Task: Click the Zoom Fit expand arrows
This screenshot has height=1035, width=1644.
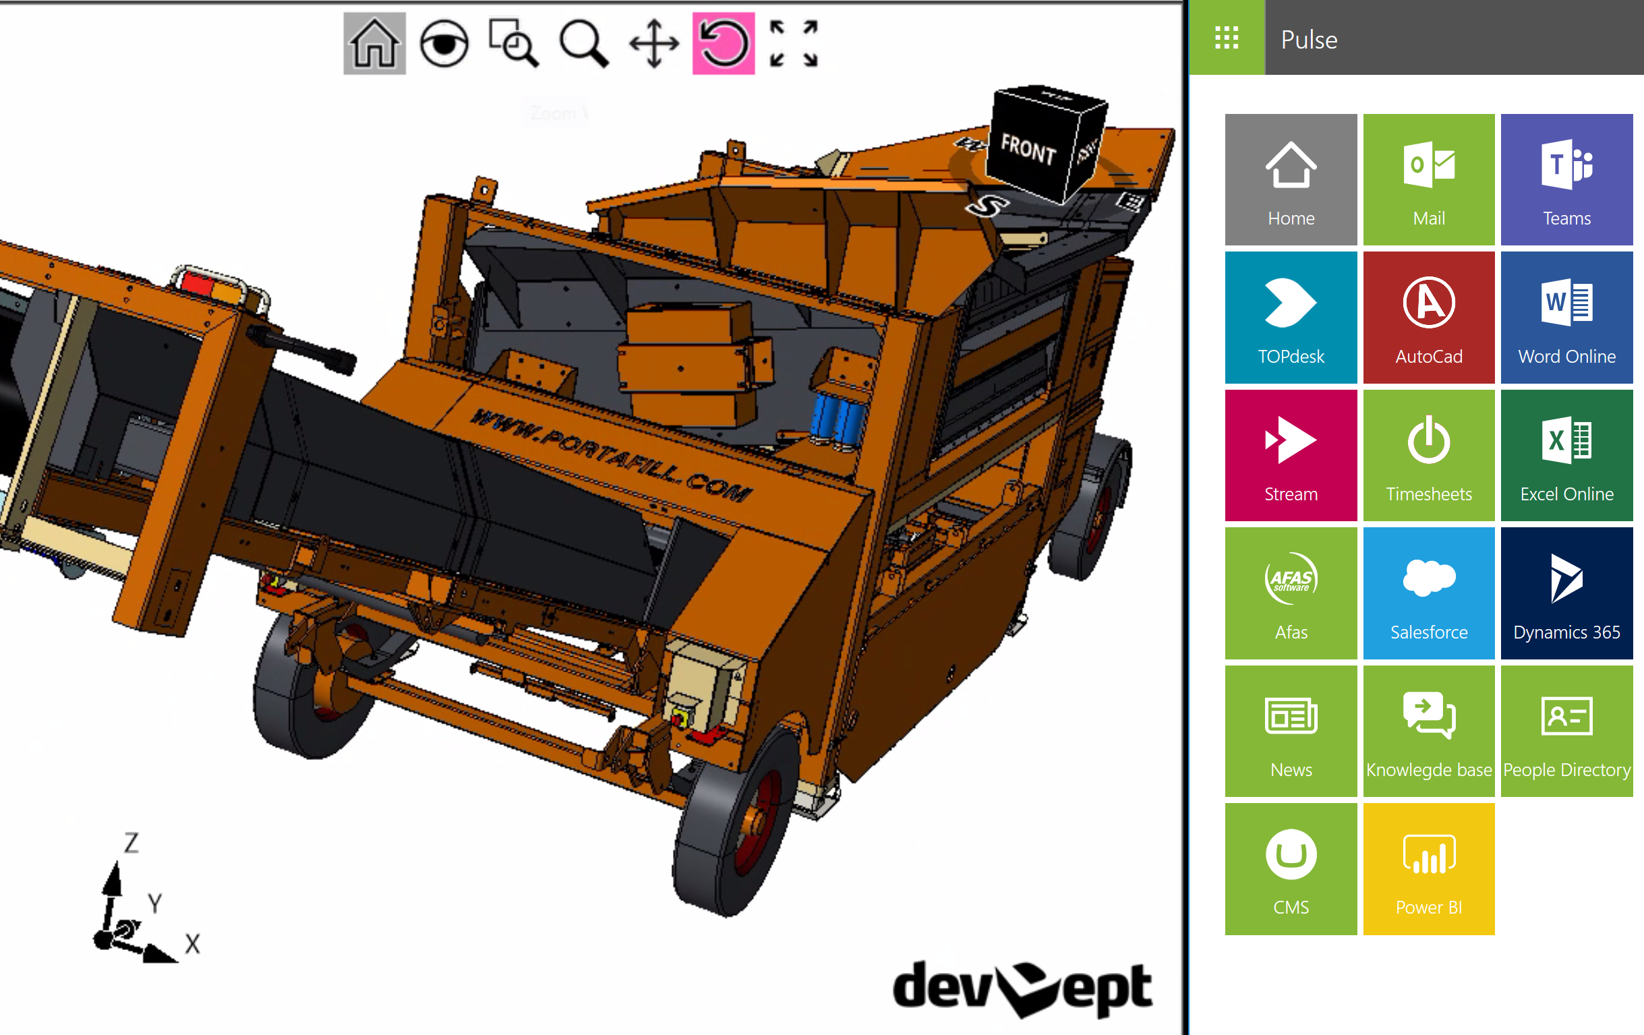Action: click(x=793, y=43)
